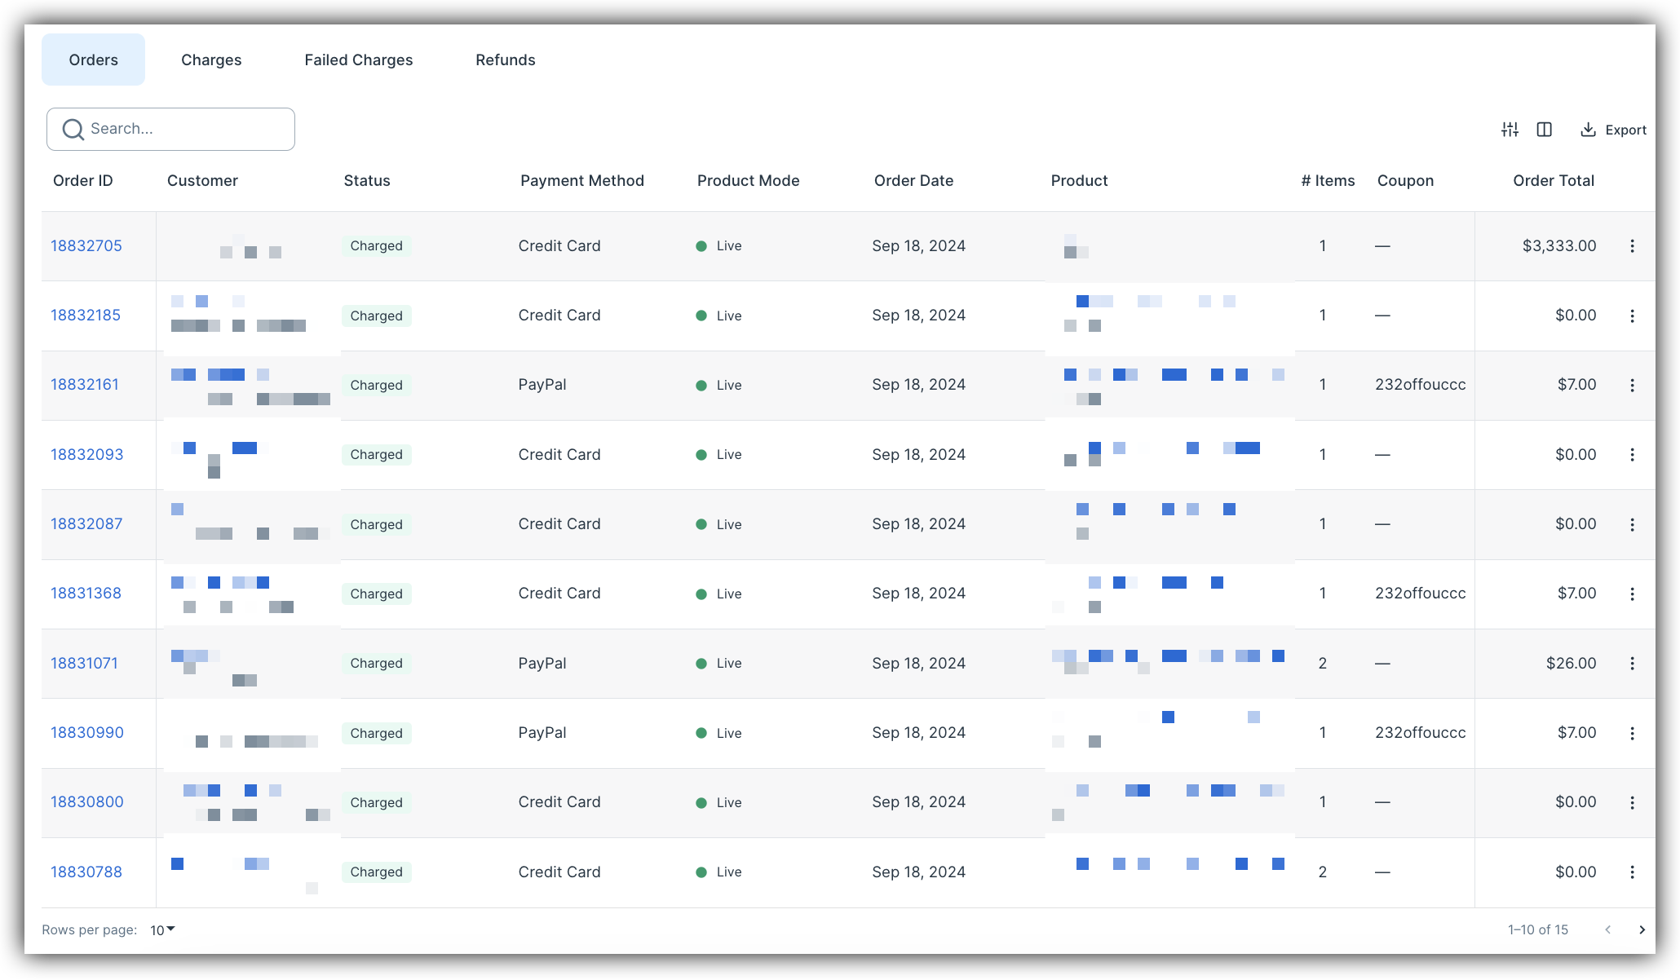Select the Orders tab
The height and width of the screenshot is (980, 1680).
pos(93,60)
